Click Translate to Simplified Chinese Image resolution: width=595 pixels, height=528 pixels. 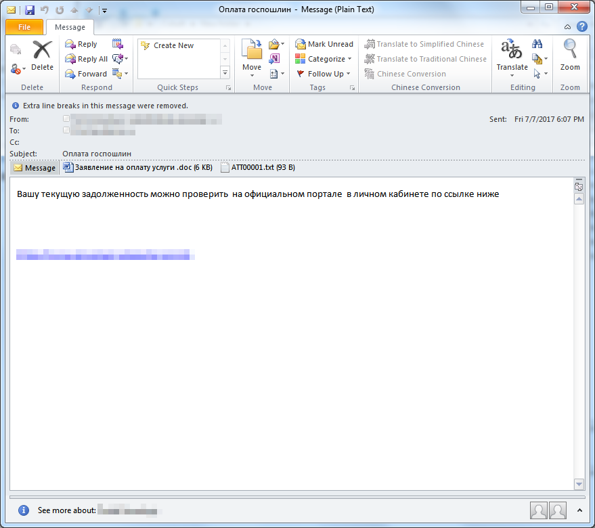coord(424,44)
